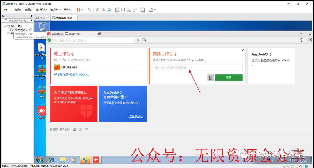Open the 文件(F) menu
This screenshot has height=168, width=314.
click(8, 10)
